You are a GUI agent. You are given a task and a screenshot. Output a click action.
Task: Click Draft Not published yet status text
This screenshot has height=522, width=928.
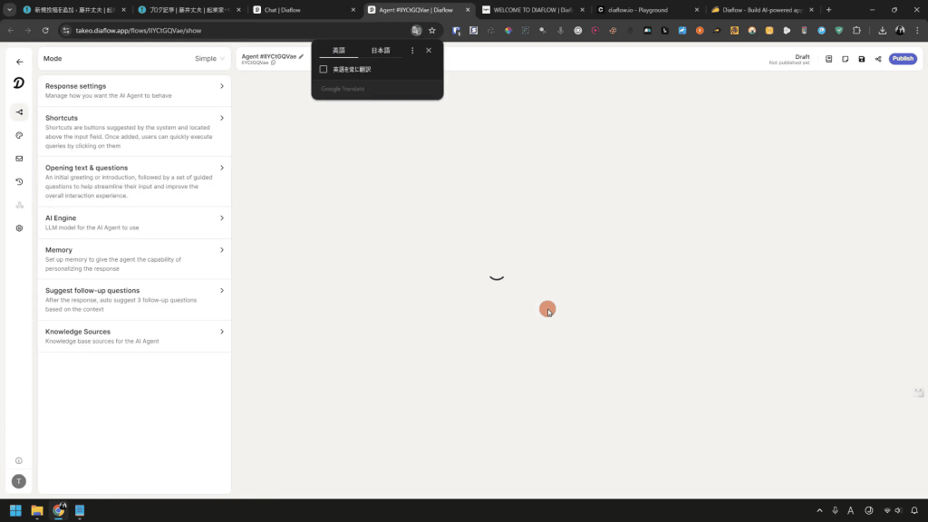click(x=789, y=59)
